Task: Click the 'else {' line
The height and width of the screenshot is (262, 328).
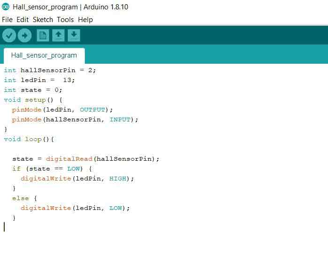Action: point(24,198)
